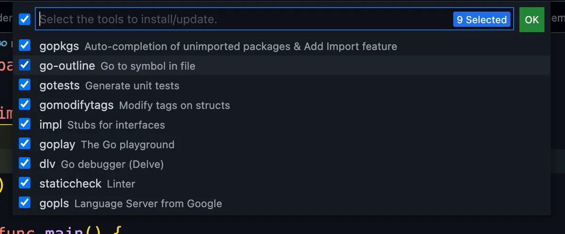Screen dimensions: 565x234
Task: Pick the gopls 'Language Server from Google' entry
Action: [x=282, y=203]
